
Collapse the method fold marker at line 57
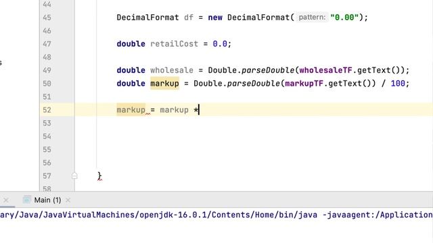pyautogui.click(x=74, y=175)
